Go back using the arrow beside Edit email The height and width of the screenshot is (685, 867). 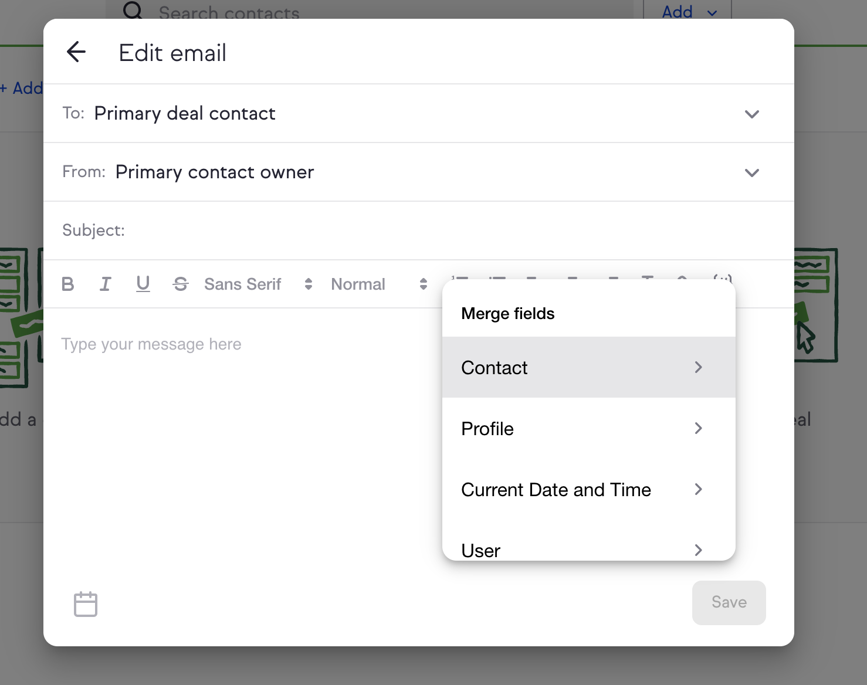(x=76, y=52)
